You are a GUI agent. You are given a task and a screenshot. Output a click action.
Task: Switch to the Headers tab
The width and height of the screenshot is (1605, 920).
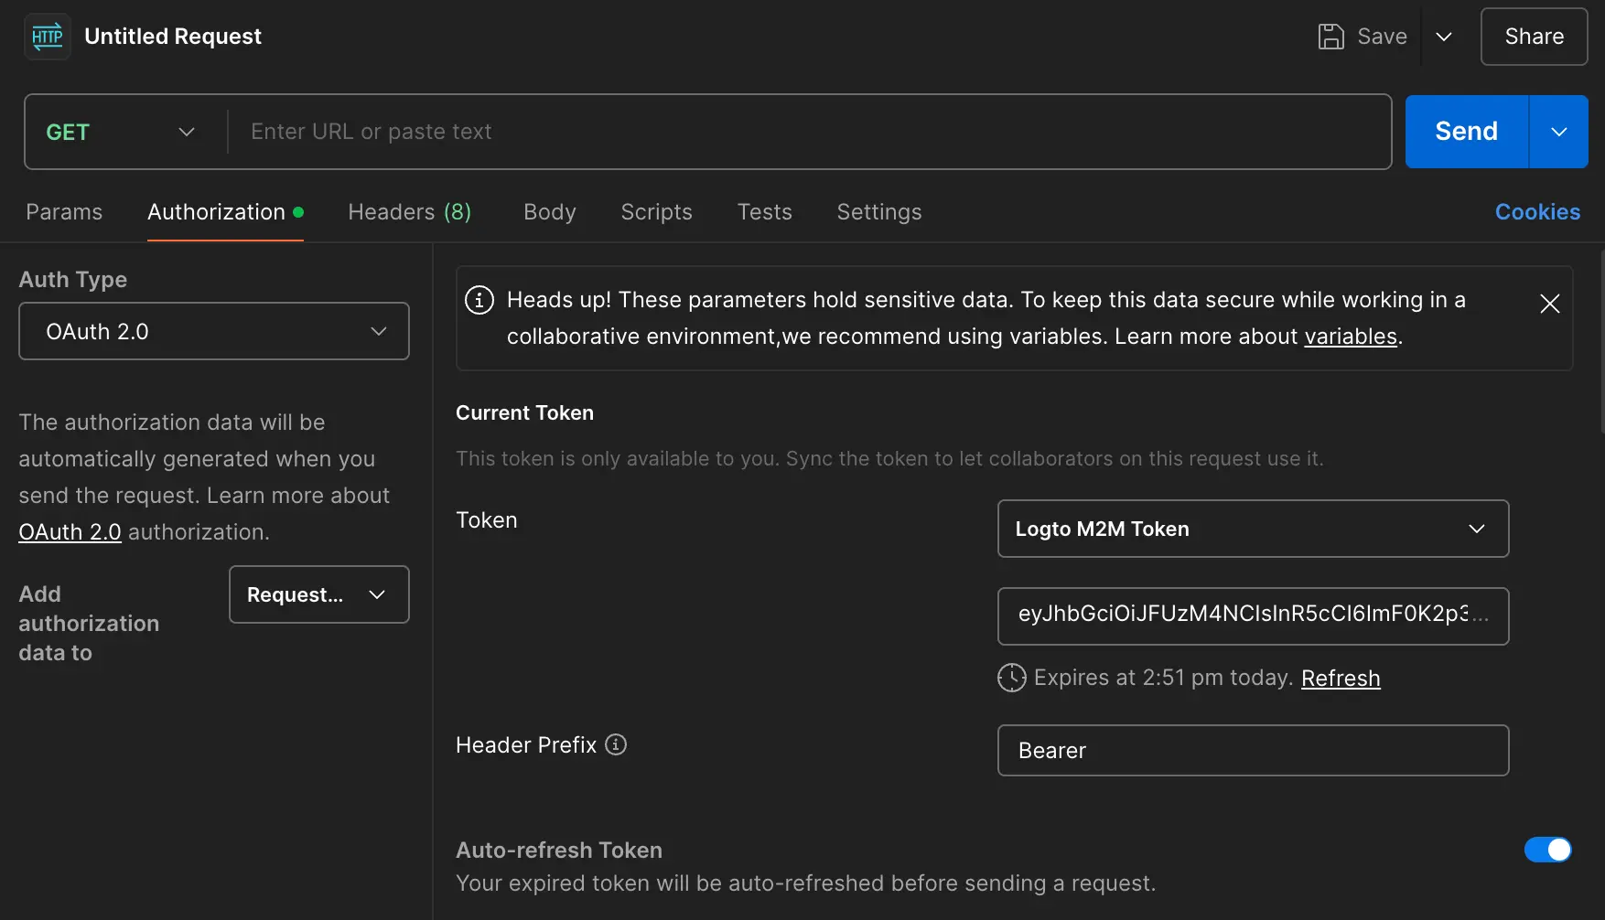click(x=409, y=212)
